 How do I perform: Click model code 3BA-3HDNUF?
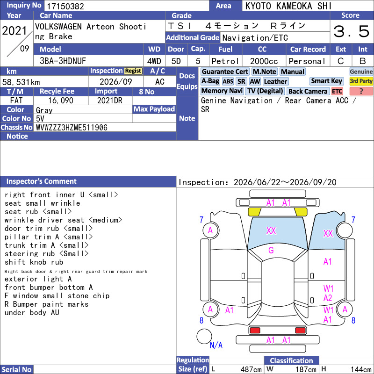[x=63, y=61]
